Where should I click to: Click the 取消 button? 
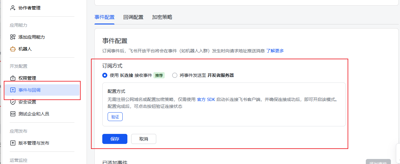[x=144, y=139]
